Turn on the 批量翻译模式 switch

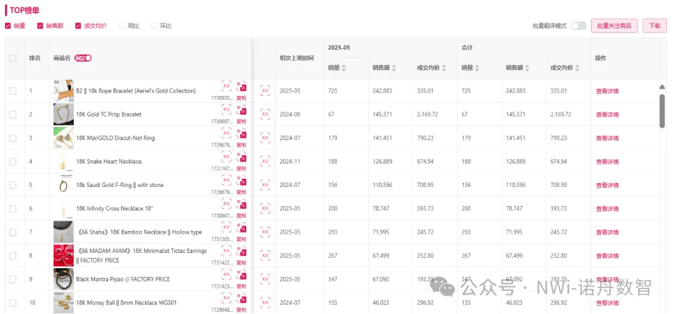[578, 26]
